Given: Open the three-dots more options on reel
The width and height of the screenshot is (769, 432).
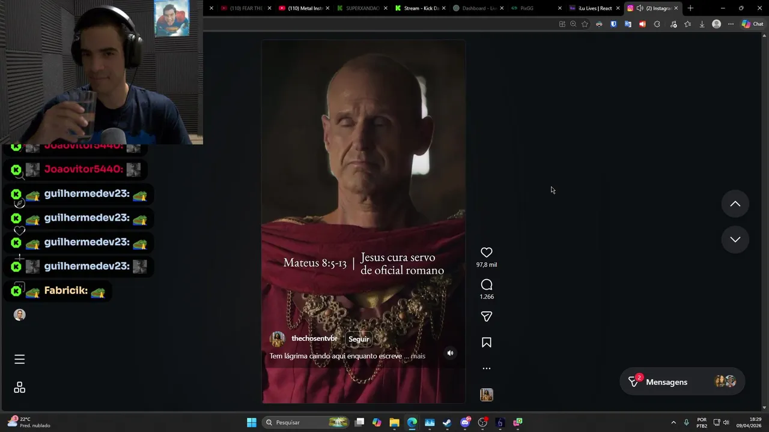Looking at the screenshot, I should click(x=487, y=368).
